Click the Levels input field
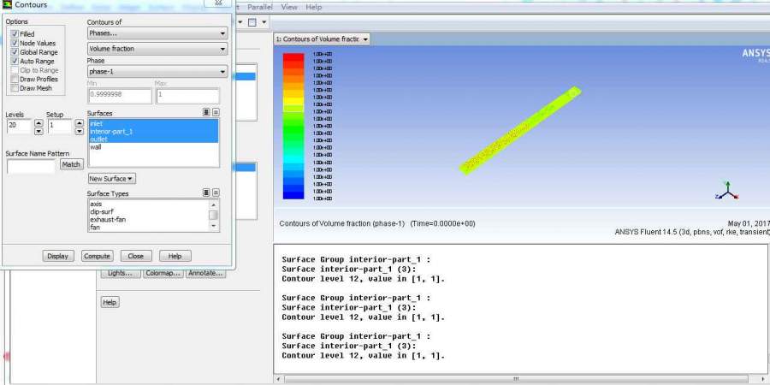The image size is (770, 385). [x=20, y=126]
